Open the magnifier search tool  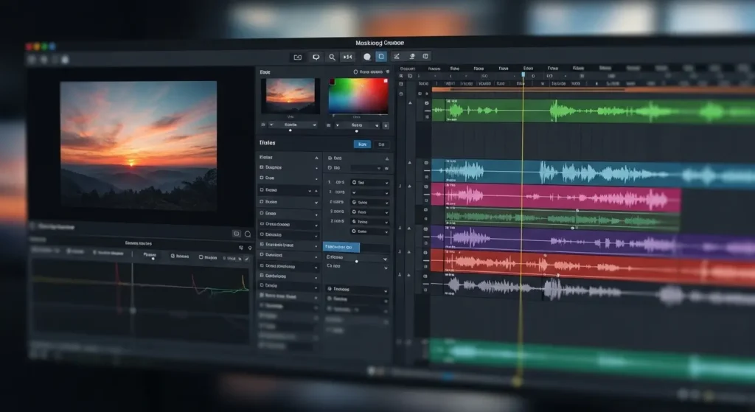coord(332,57)
